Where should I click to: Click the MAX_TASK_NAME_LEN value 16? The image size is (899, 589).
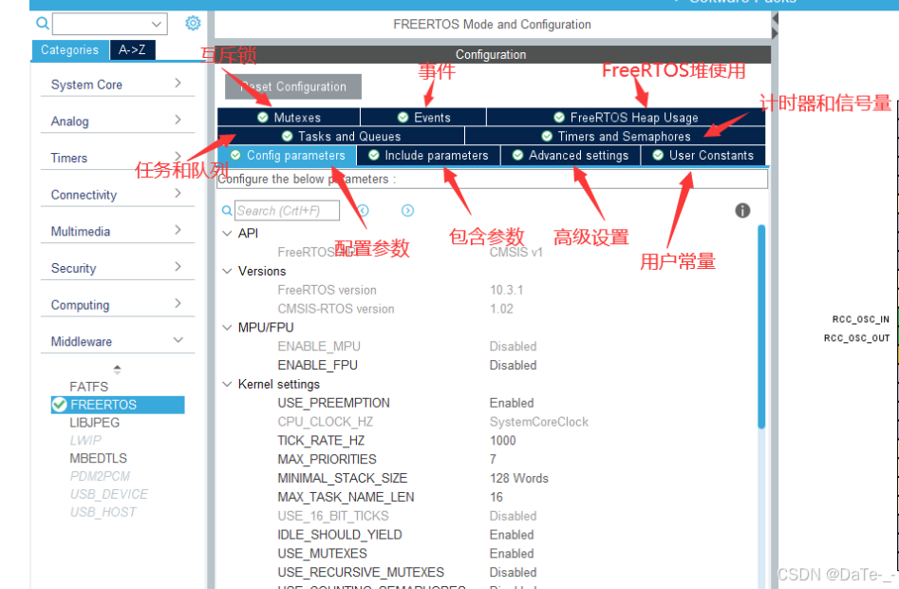(x=496, y=497)
